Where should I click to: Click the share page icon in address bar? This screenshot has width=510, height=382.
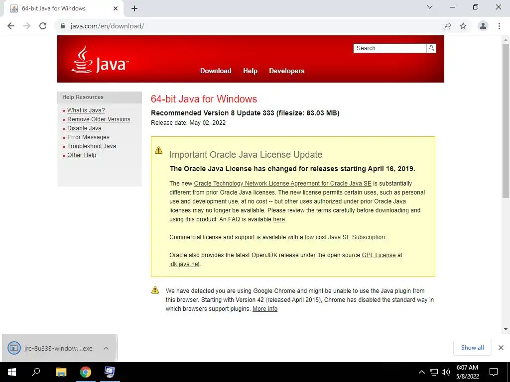[x=447, y=26]
